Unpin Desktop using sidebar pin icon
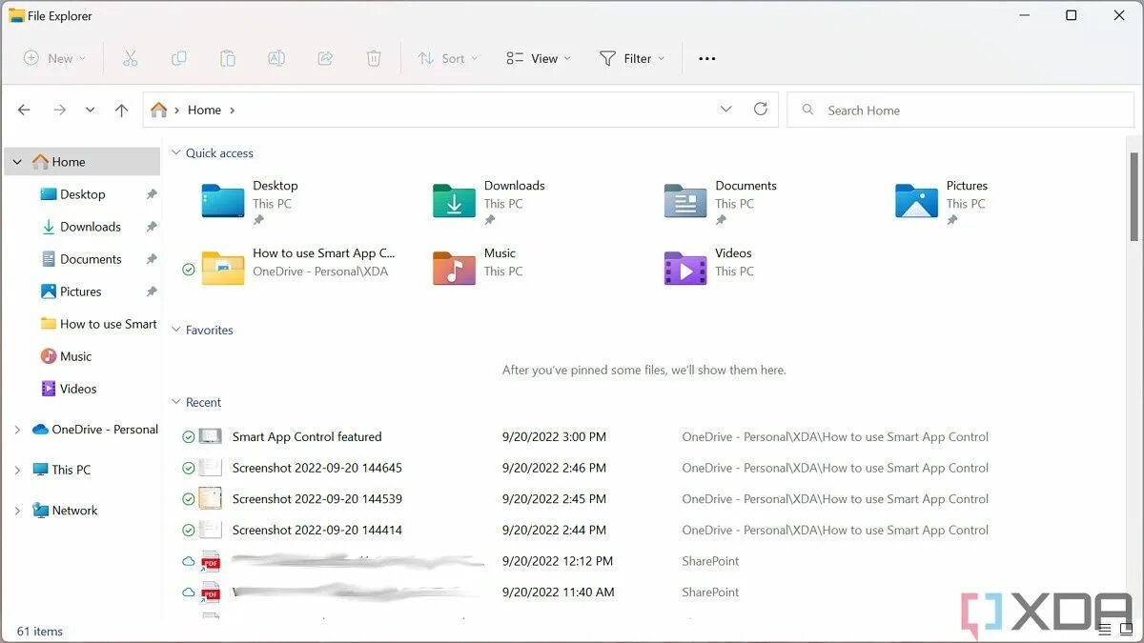Image resolution: width=1144 pixels, height=643 pixels. click(151, 194)
